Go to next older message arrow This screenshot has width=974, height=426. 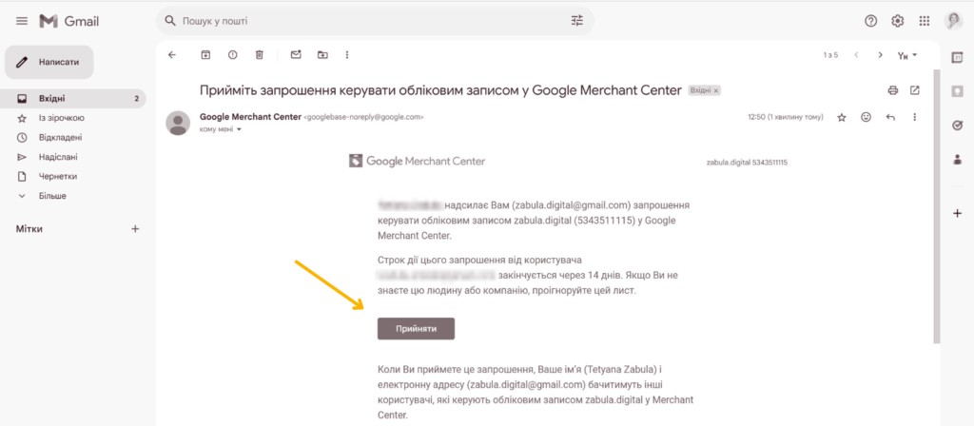(x=880, y=54)
